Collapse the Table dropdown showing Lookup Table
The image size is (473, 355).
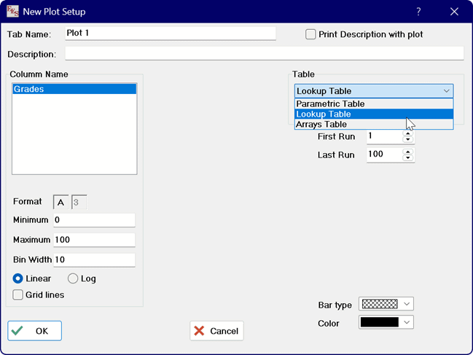pos(446,91)
